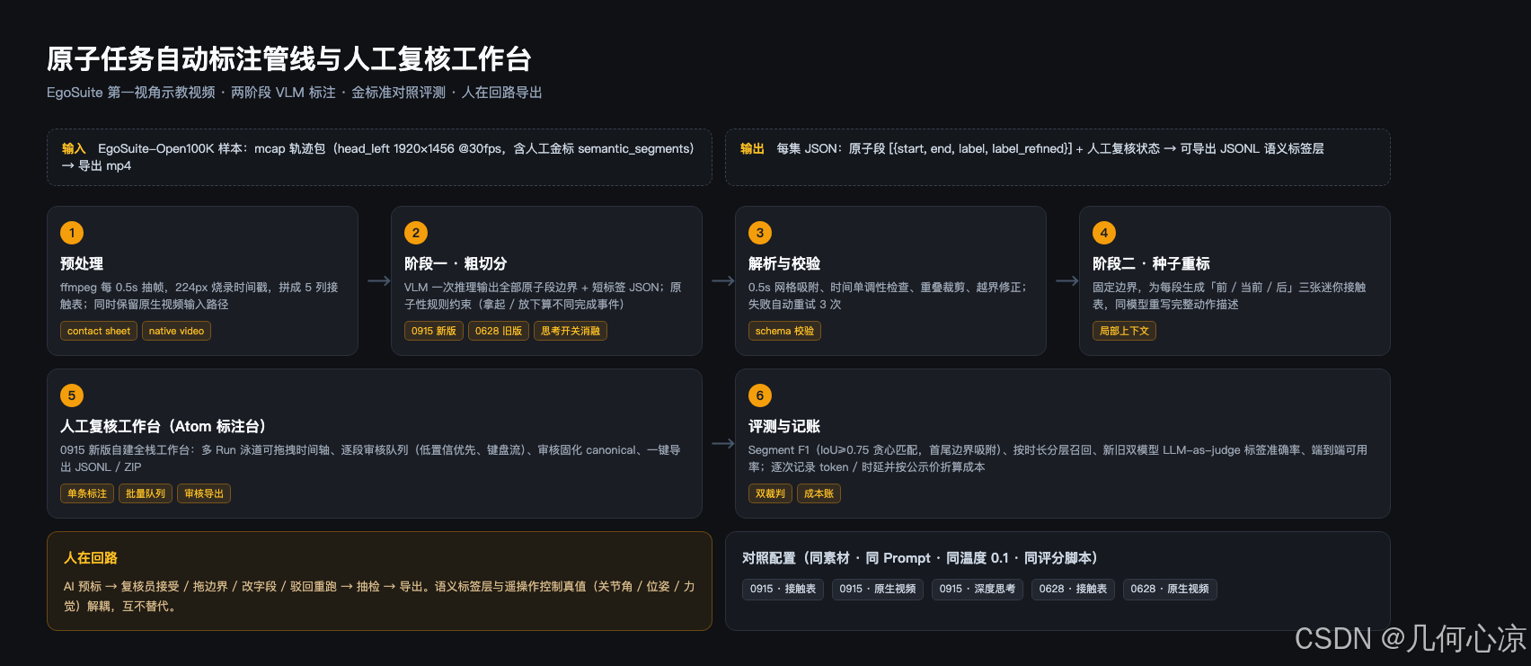Click the orange step 4 circle badge

(1104, 233)
